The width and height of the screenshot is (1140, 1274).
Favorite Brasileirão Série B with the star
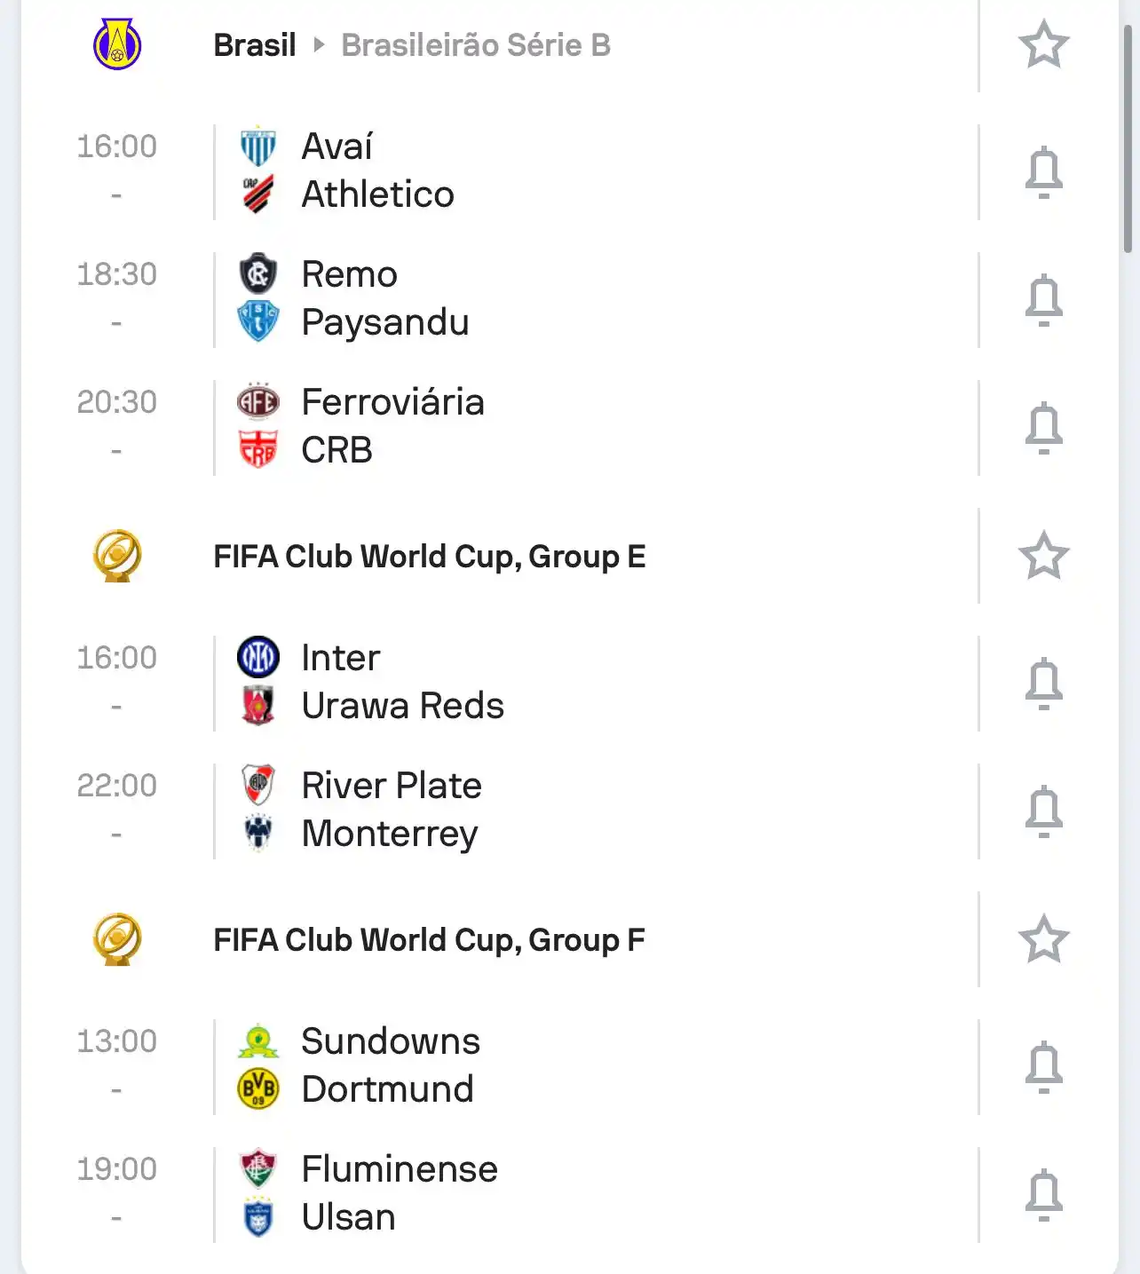(x=1043, y=45)
